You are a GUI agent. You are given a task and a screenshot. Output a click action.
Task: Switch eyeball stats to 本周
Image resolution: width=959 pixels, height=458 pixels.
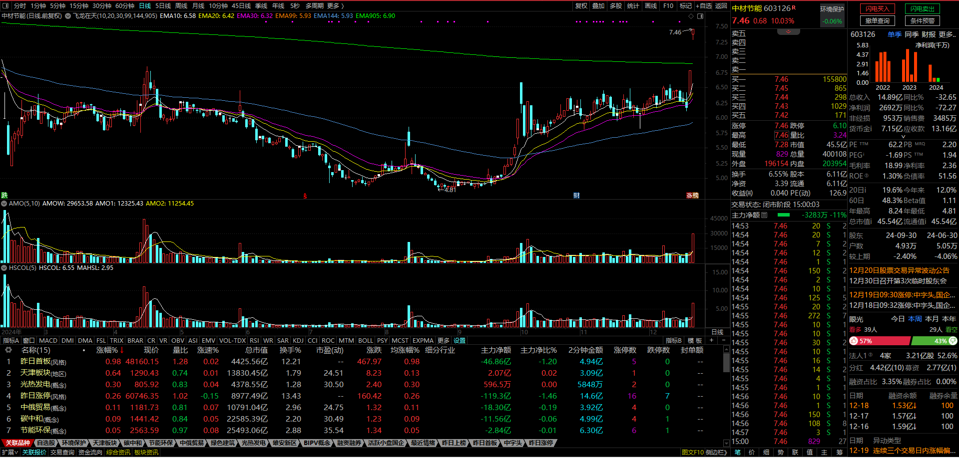point(915,319)
